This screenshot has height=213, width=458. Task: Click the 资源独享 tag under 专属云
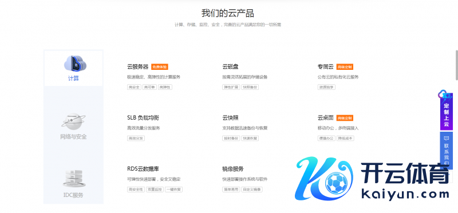coord(326,87)
